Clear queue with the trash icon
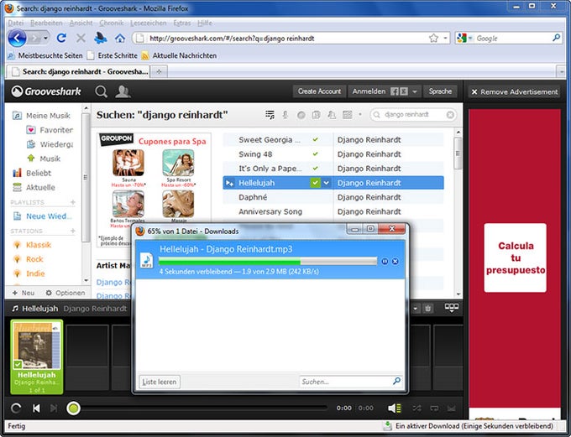This screenshot has width=571, height=437. pyautogui.click(x=428, y=309)
